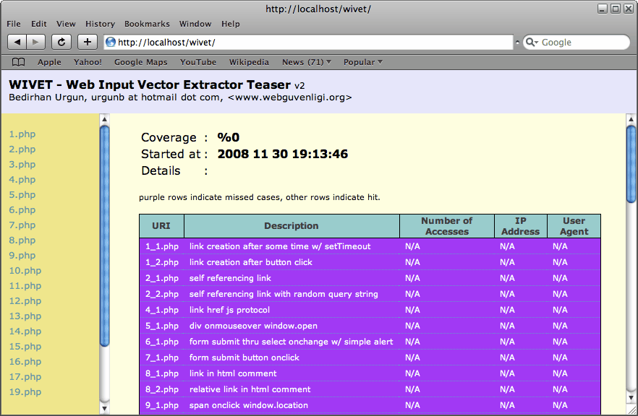Open the bookmarks book icon
Image resolution: width=638 pixels, height=416 pixels.
19,62
